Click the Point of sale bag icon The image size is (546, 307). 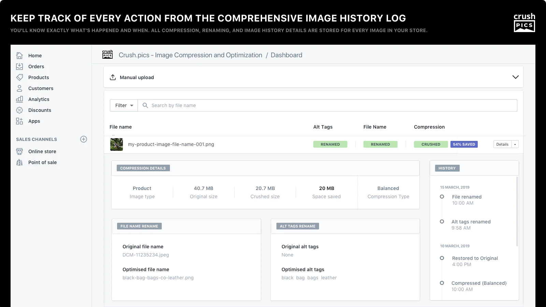click(19, 162)
